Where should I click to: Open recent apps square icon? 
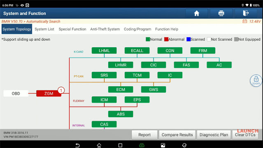[x=120, y=145]
